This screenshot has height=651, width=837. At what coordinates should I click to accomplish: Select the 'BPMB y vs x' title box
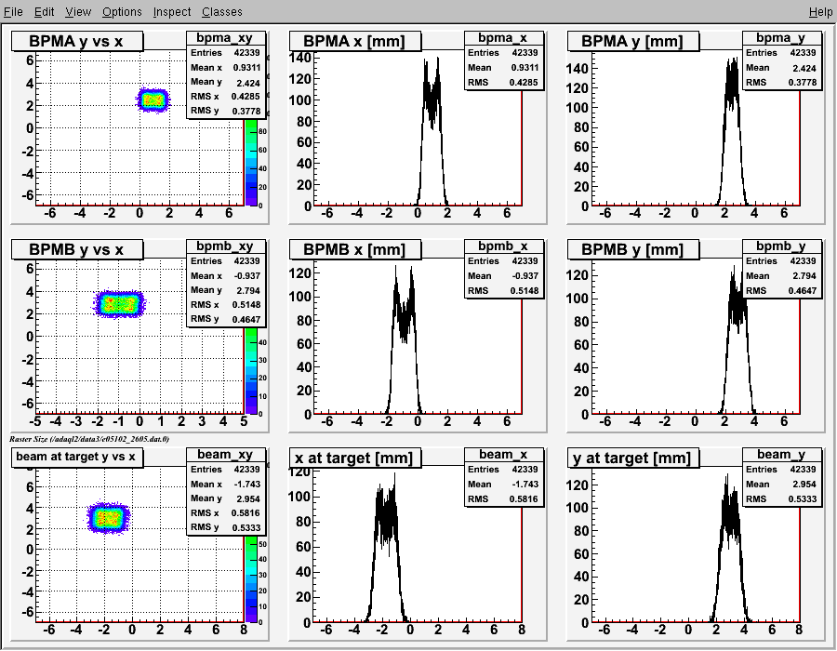77,249
